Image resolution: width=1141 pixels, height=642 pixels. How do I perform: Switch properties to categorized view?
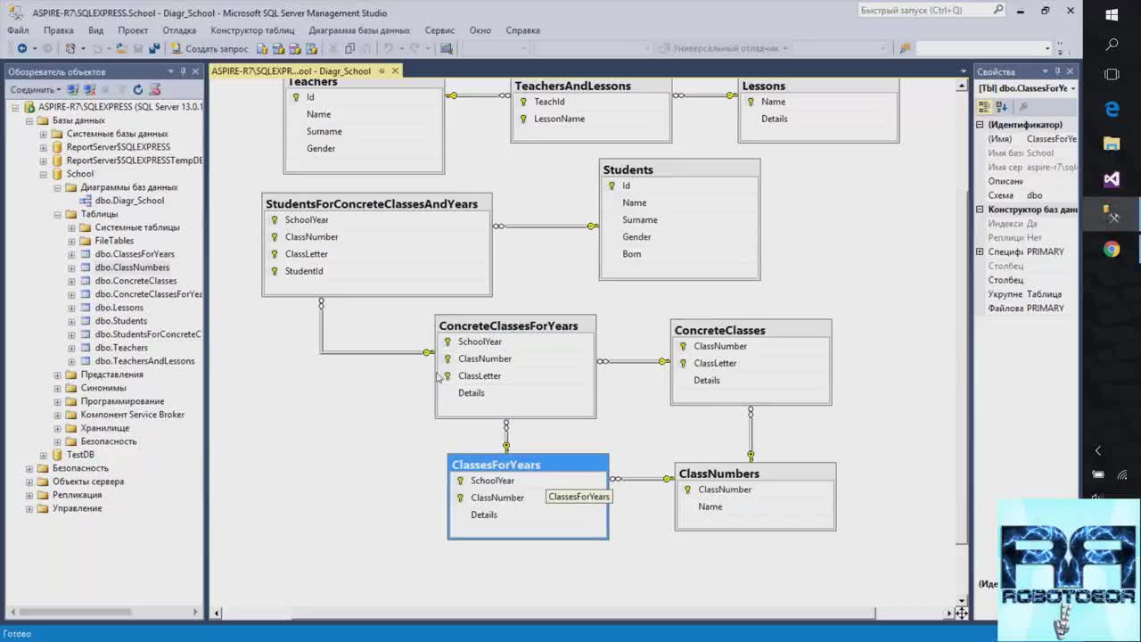coord(985,107)
